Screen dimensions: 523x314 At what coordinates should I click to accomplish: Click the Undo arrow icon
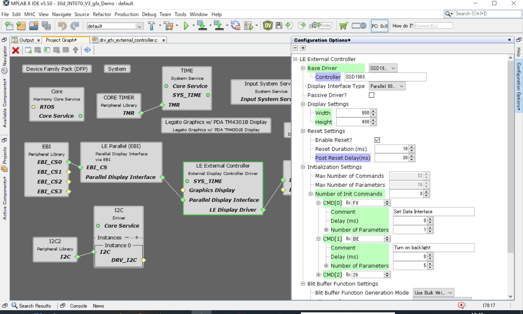click(x=62, y=26)
